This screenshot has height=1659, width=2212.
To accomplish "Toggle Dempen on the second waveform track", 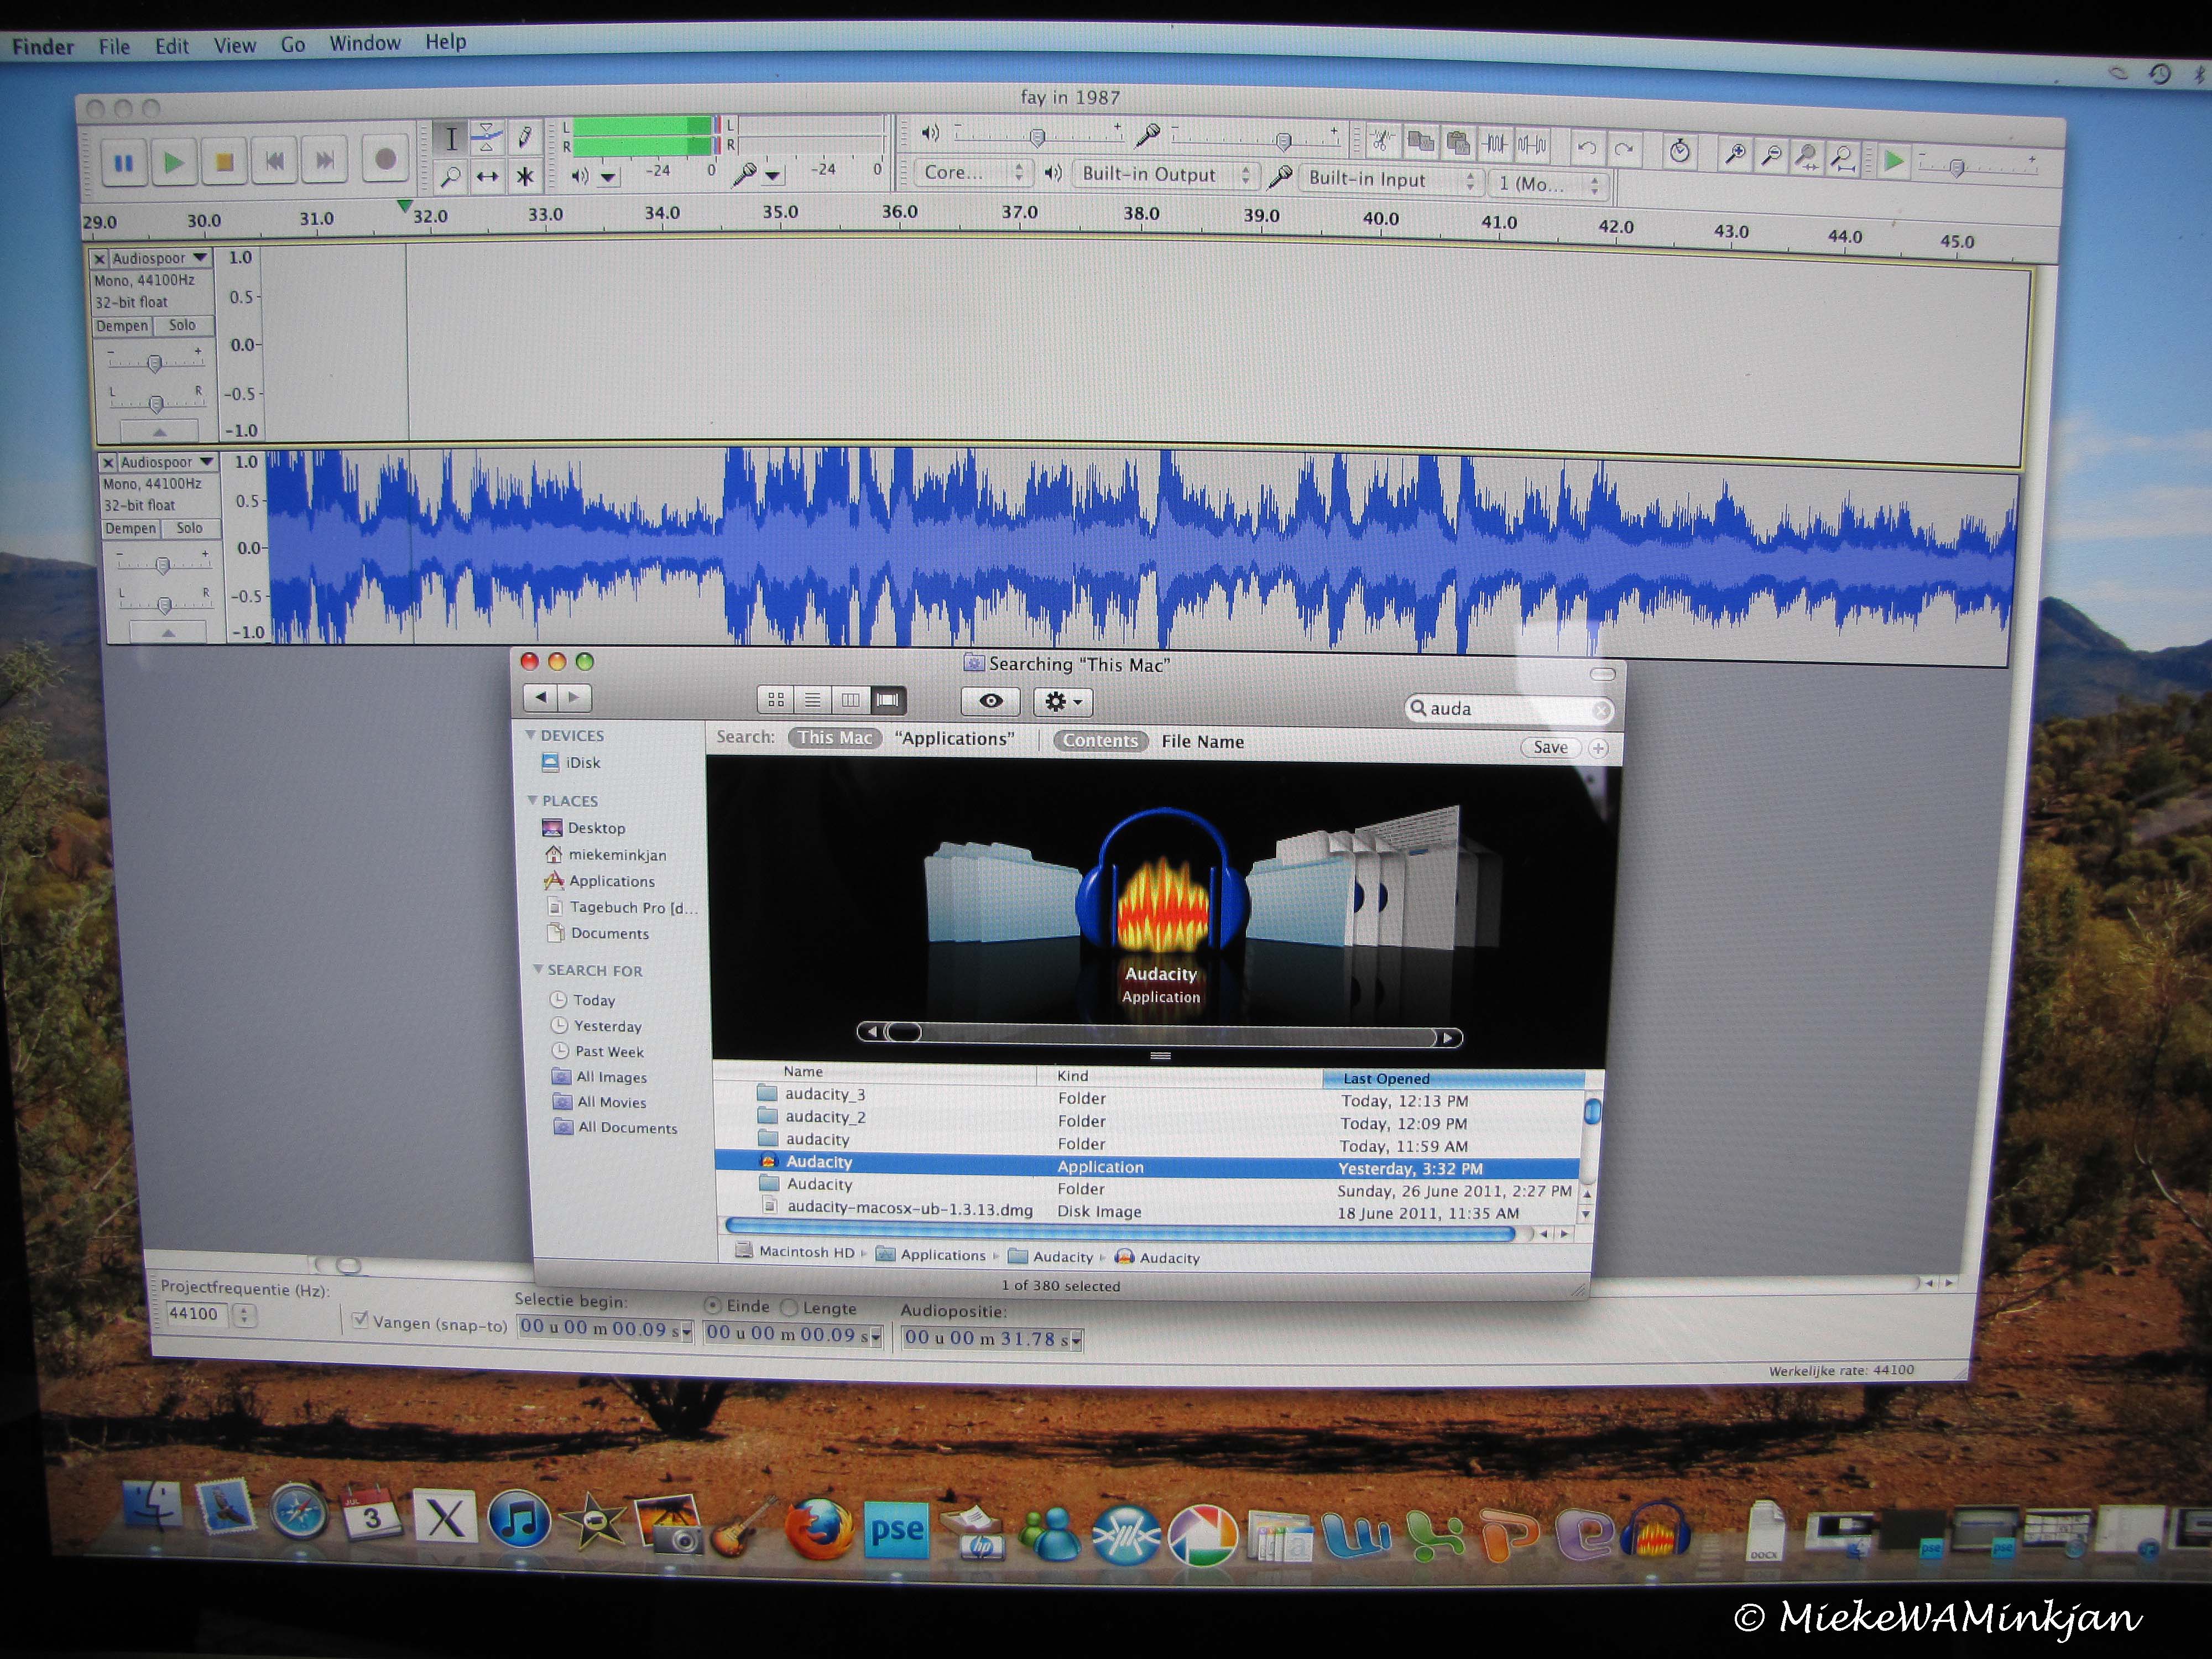I will click(131, 529).
